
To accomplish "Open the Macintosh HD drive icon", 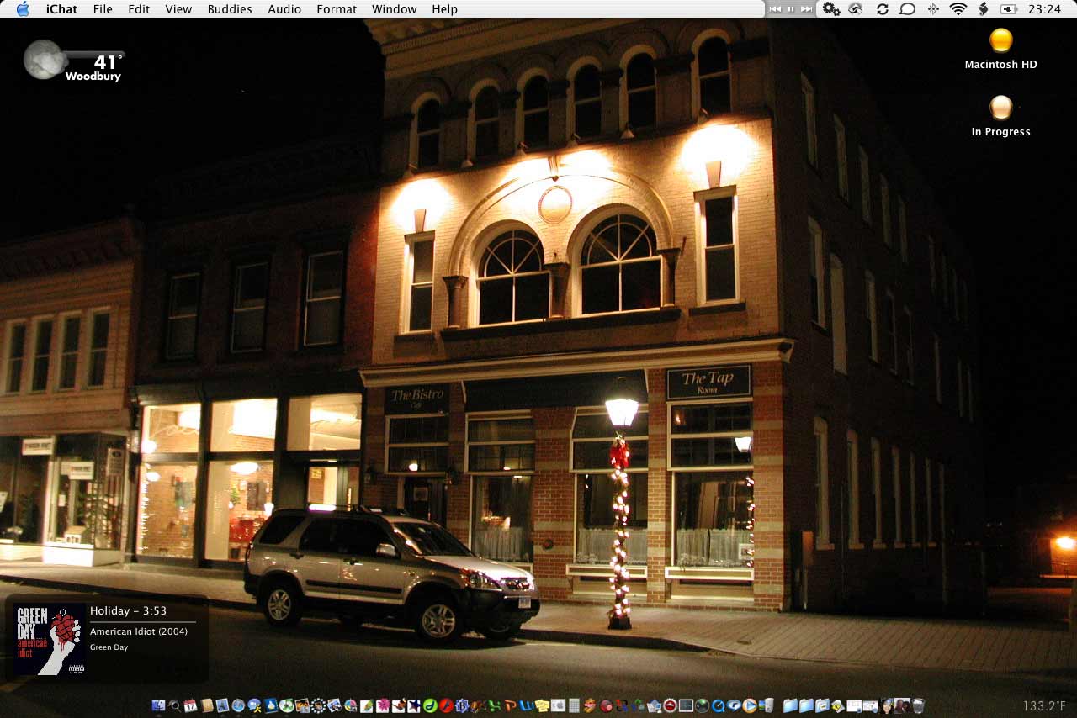I will (x=1000, y=40).
